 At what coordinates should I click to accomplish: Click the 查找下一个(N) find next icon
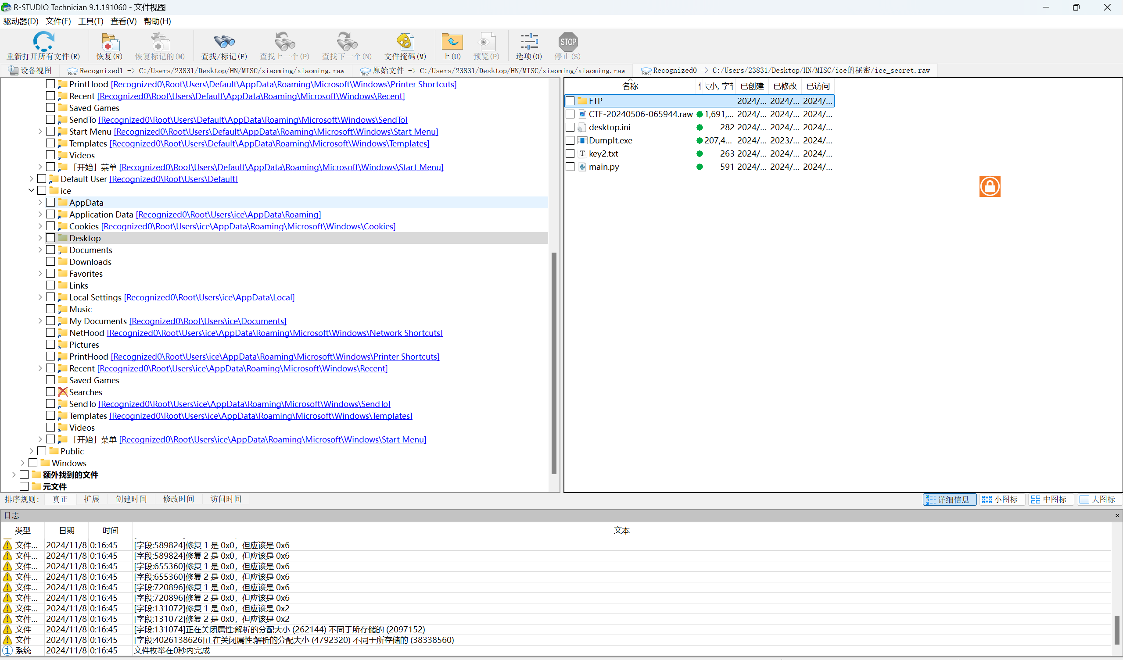tap(347, 41)
